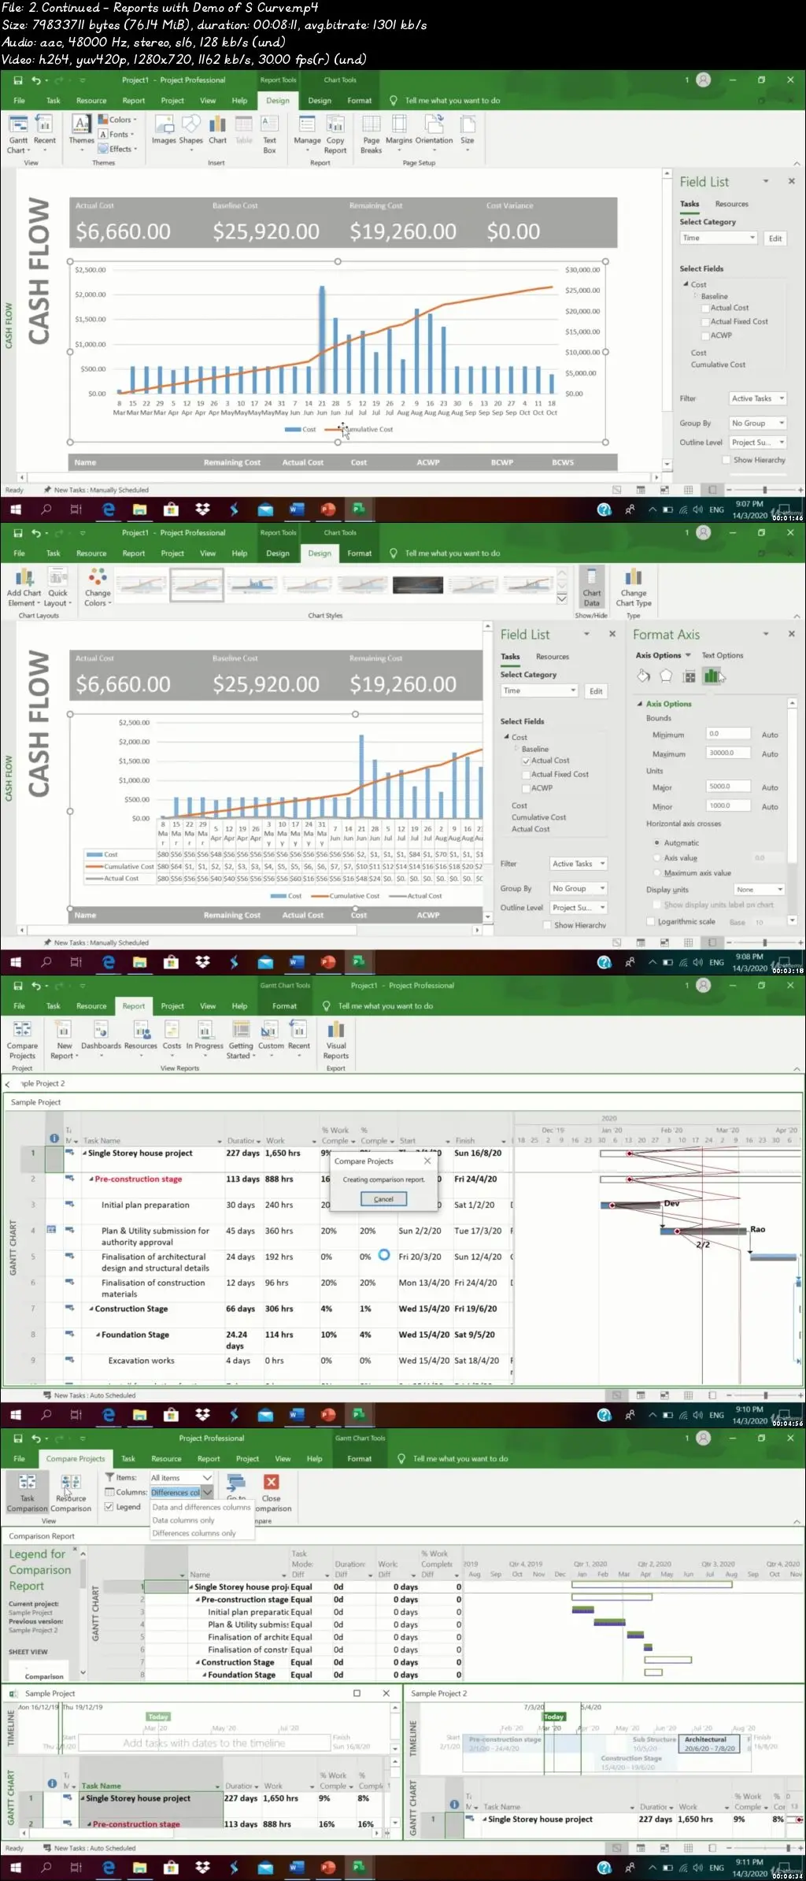The image size is (806, 1881).
Task: Tick Show display units label on chart
Action: 657,905
